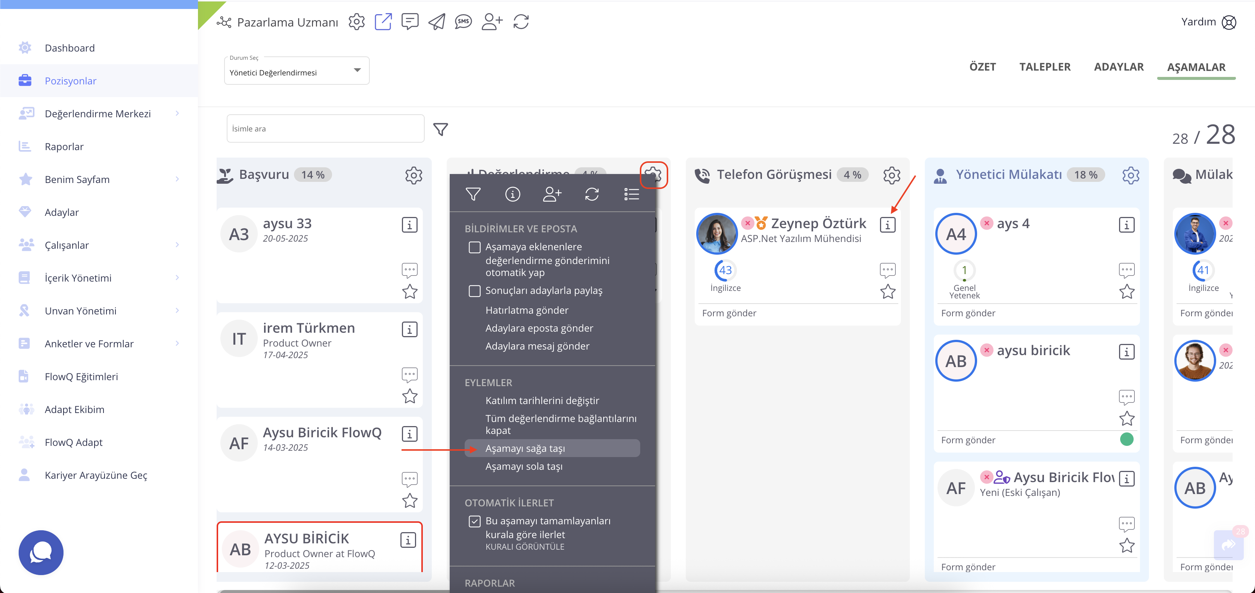Click red remove badge on ays 4 card
The image size is (1255, 593).
pos(986,223)
